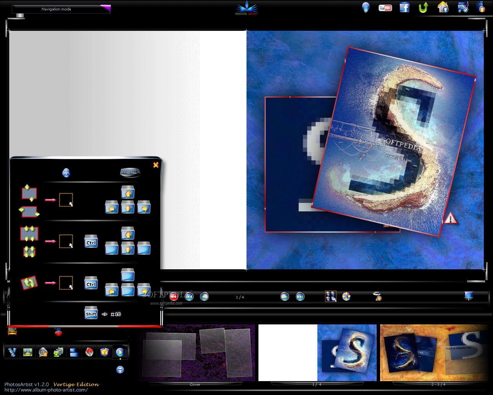Viewport: 493px width, 395px height.
Task: Open the YouTube icon link
Action: pyautogui.click(x=385, y=8)
